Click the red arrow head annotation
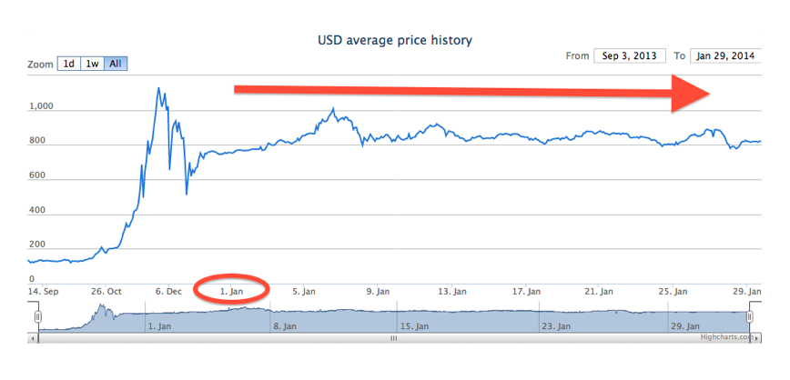The height and width of the screenshot is (380, 790). 692,94
